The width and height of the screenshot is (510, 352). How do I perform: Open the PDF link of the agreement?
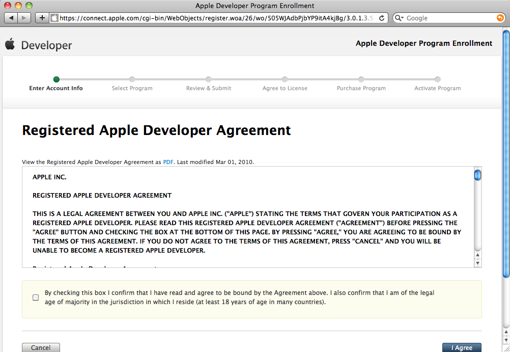[x=168, y=162]
